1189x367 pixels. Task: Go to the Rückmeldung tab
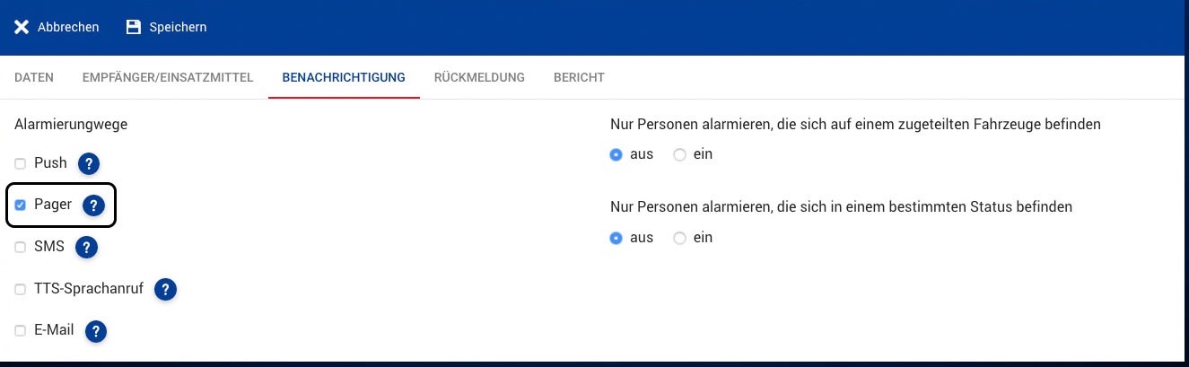tap(479, 77)
